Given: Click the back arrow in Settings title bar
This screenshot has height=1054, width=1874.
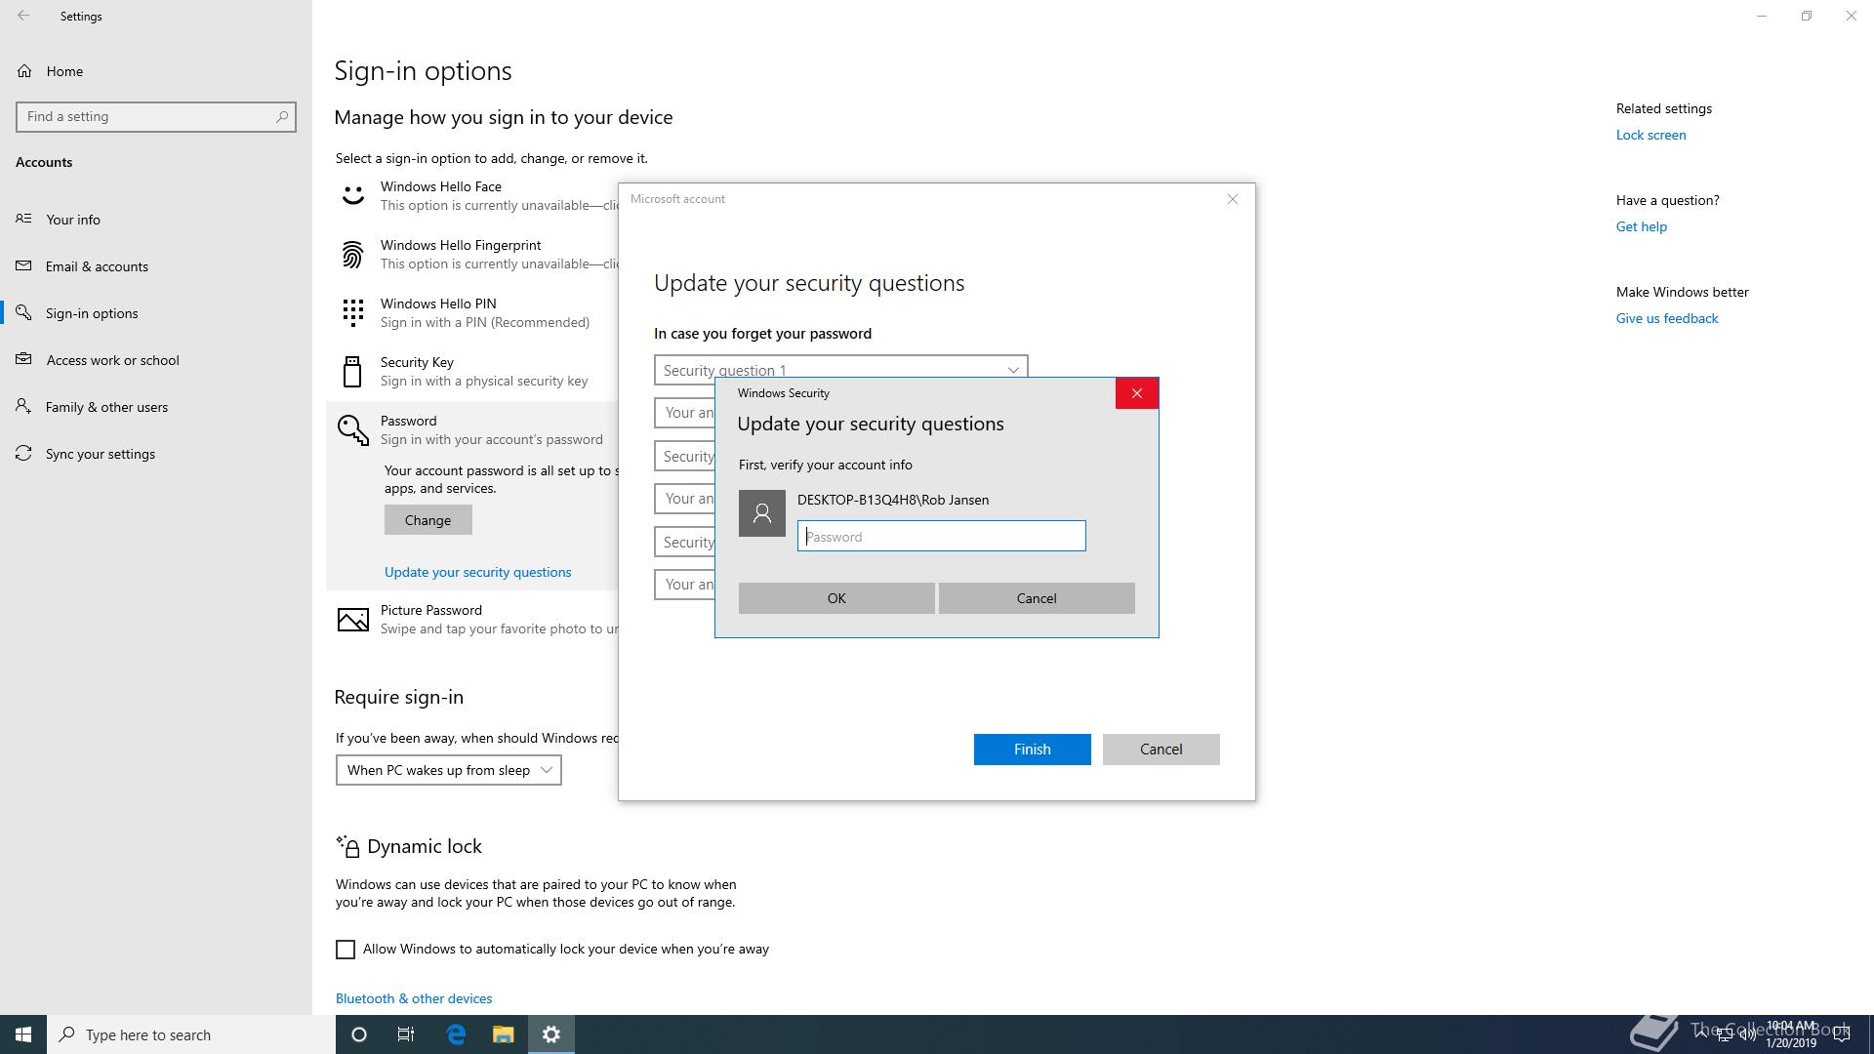Looking at the screenshot, I should [x=23, y=16].
